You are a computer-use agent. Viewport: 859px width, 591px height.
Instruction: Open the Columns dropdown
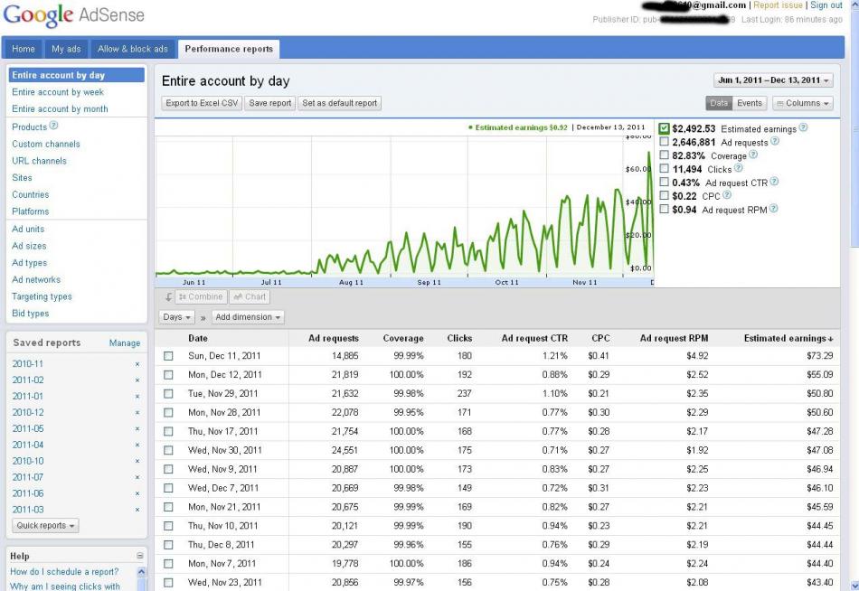[x=803, y=103]
